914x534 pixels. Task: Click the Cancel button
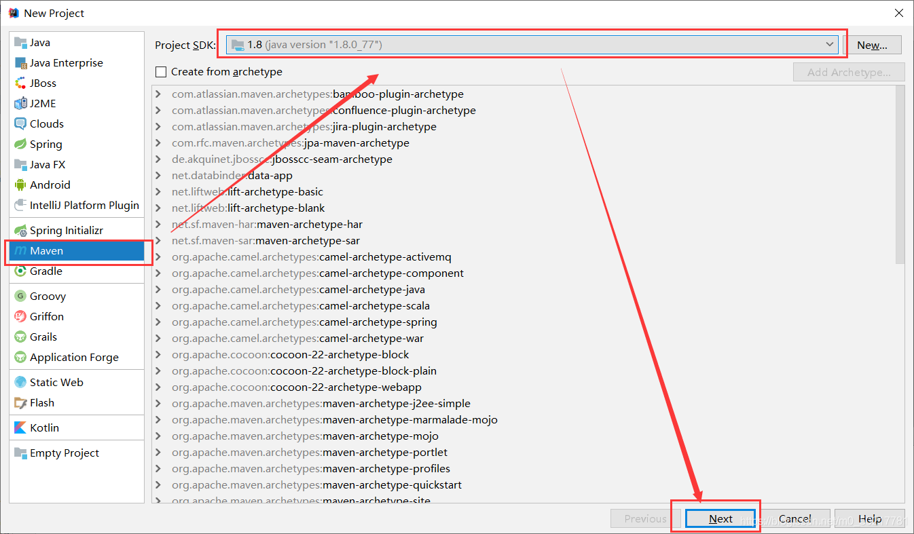point(795,519)
